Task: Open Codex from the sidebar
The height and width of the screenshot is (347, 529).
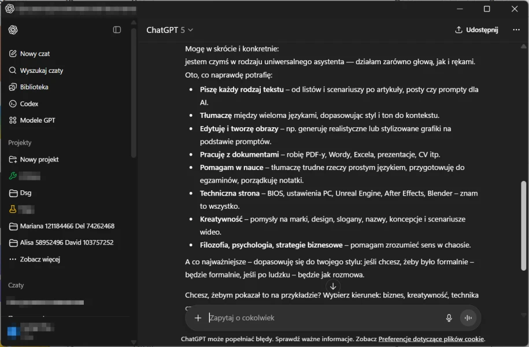Action: (29, 104)
